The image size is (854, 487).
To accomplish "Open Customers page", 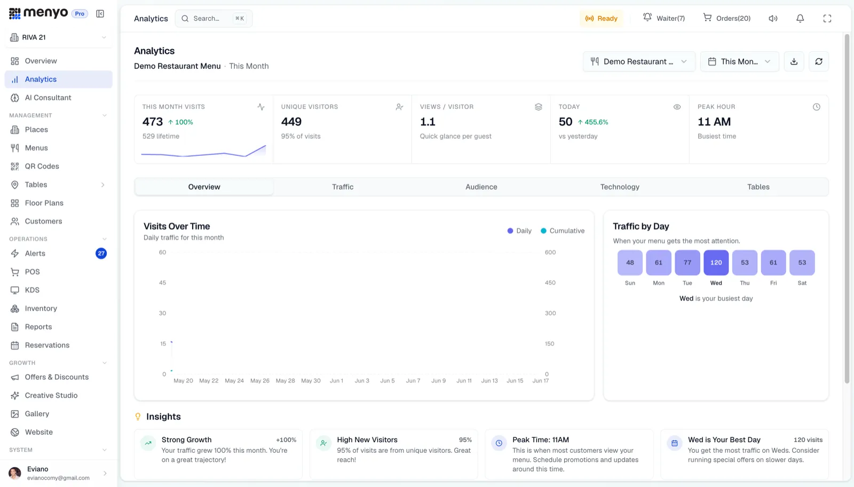I will pyautogui.click(x=59, y=221).
